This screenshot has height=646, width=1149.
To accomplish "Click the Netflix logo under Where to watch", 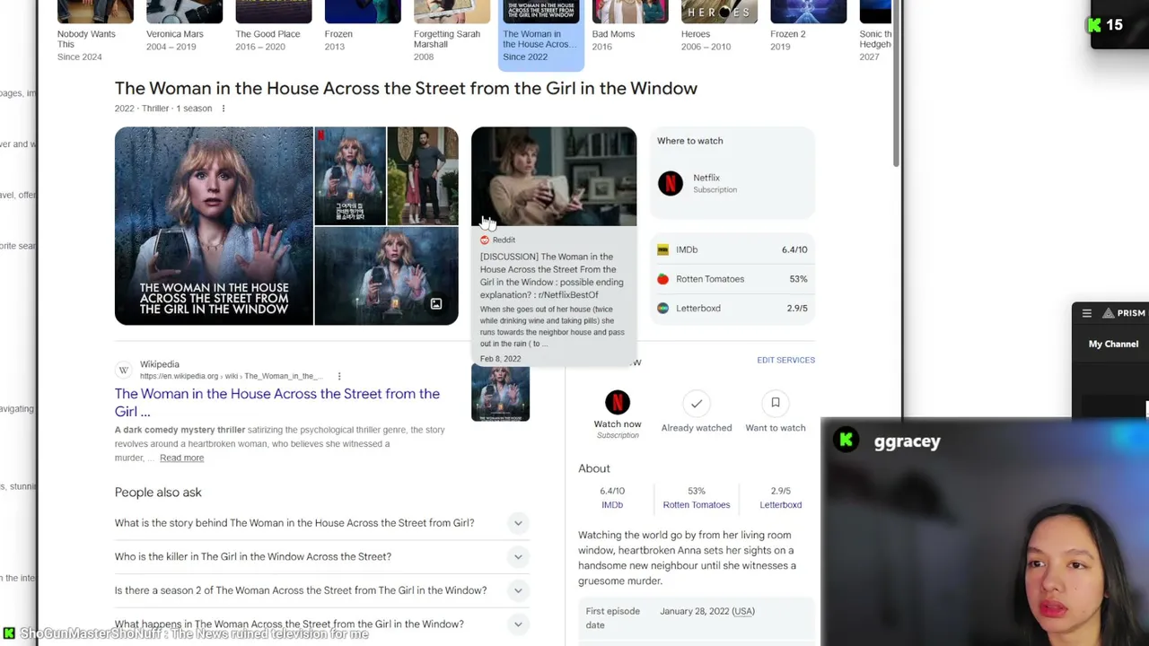I will click(671, 183).
